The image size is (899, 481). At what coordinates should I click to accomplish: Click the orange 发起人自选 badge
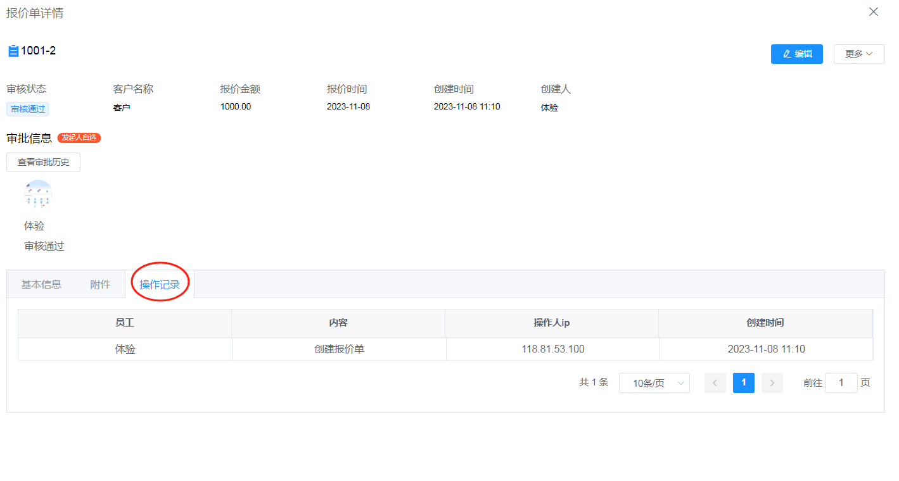coord(79,137)
